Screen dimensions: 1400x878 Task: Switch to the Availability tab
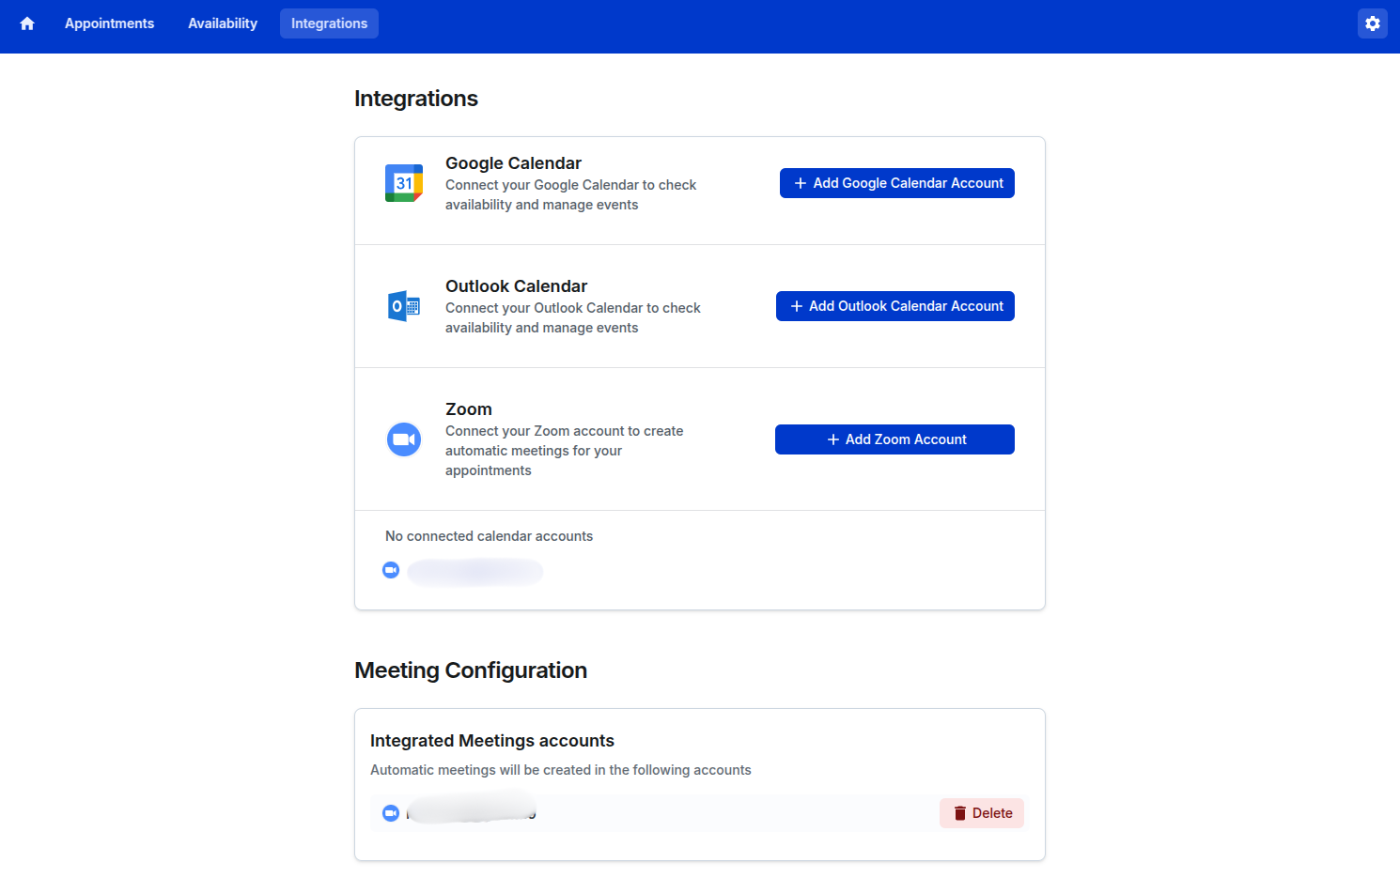click(x=223, y=23)
